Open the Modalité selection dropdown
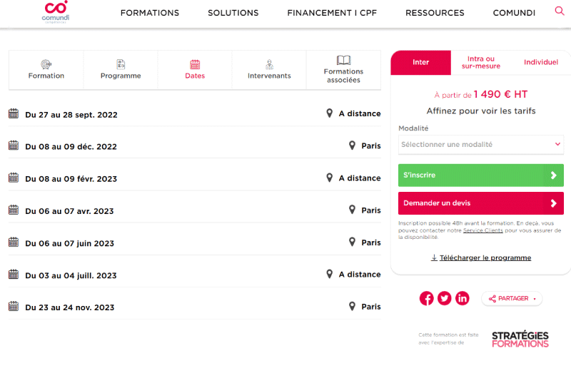571x378 pixels. [x=480, y=145]
